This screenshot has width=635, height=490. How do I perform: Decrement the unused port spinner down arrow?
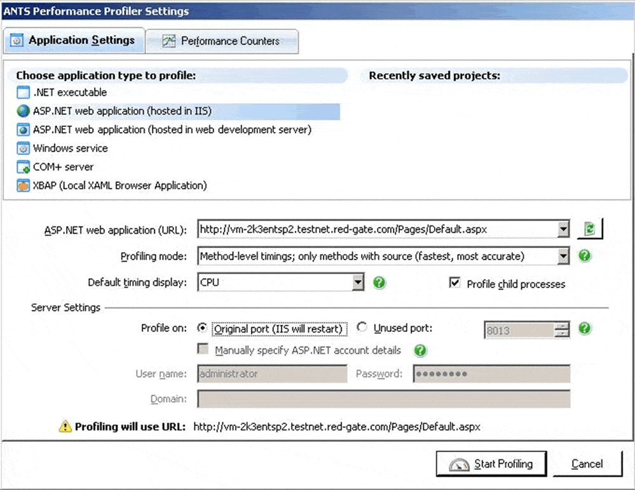click(562, 333)
